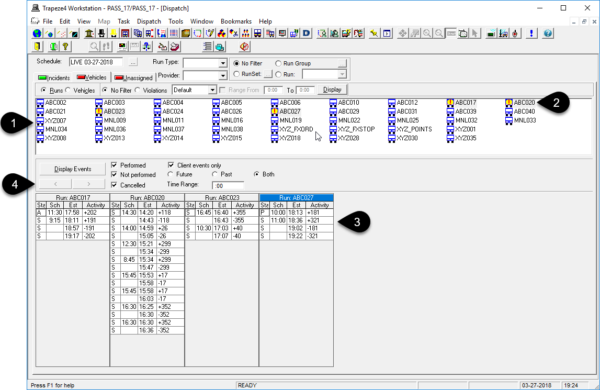Toggle the Client events only checkbox
600x390 pixels.
point(172,165)
